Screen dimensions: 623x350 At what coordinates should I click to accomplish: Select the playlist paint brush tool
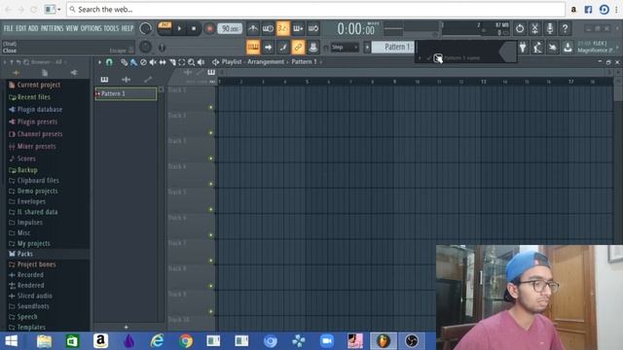[133, 62]
